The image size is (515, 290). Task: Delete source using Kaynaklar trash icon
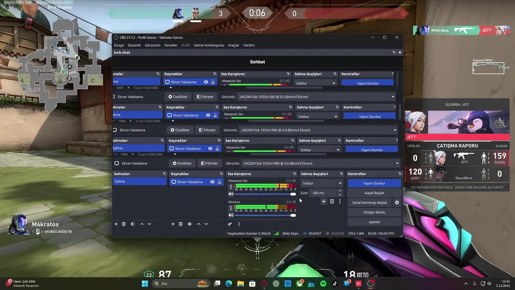coord(181,224)
